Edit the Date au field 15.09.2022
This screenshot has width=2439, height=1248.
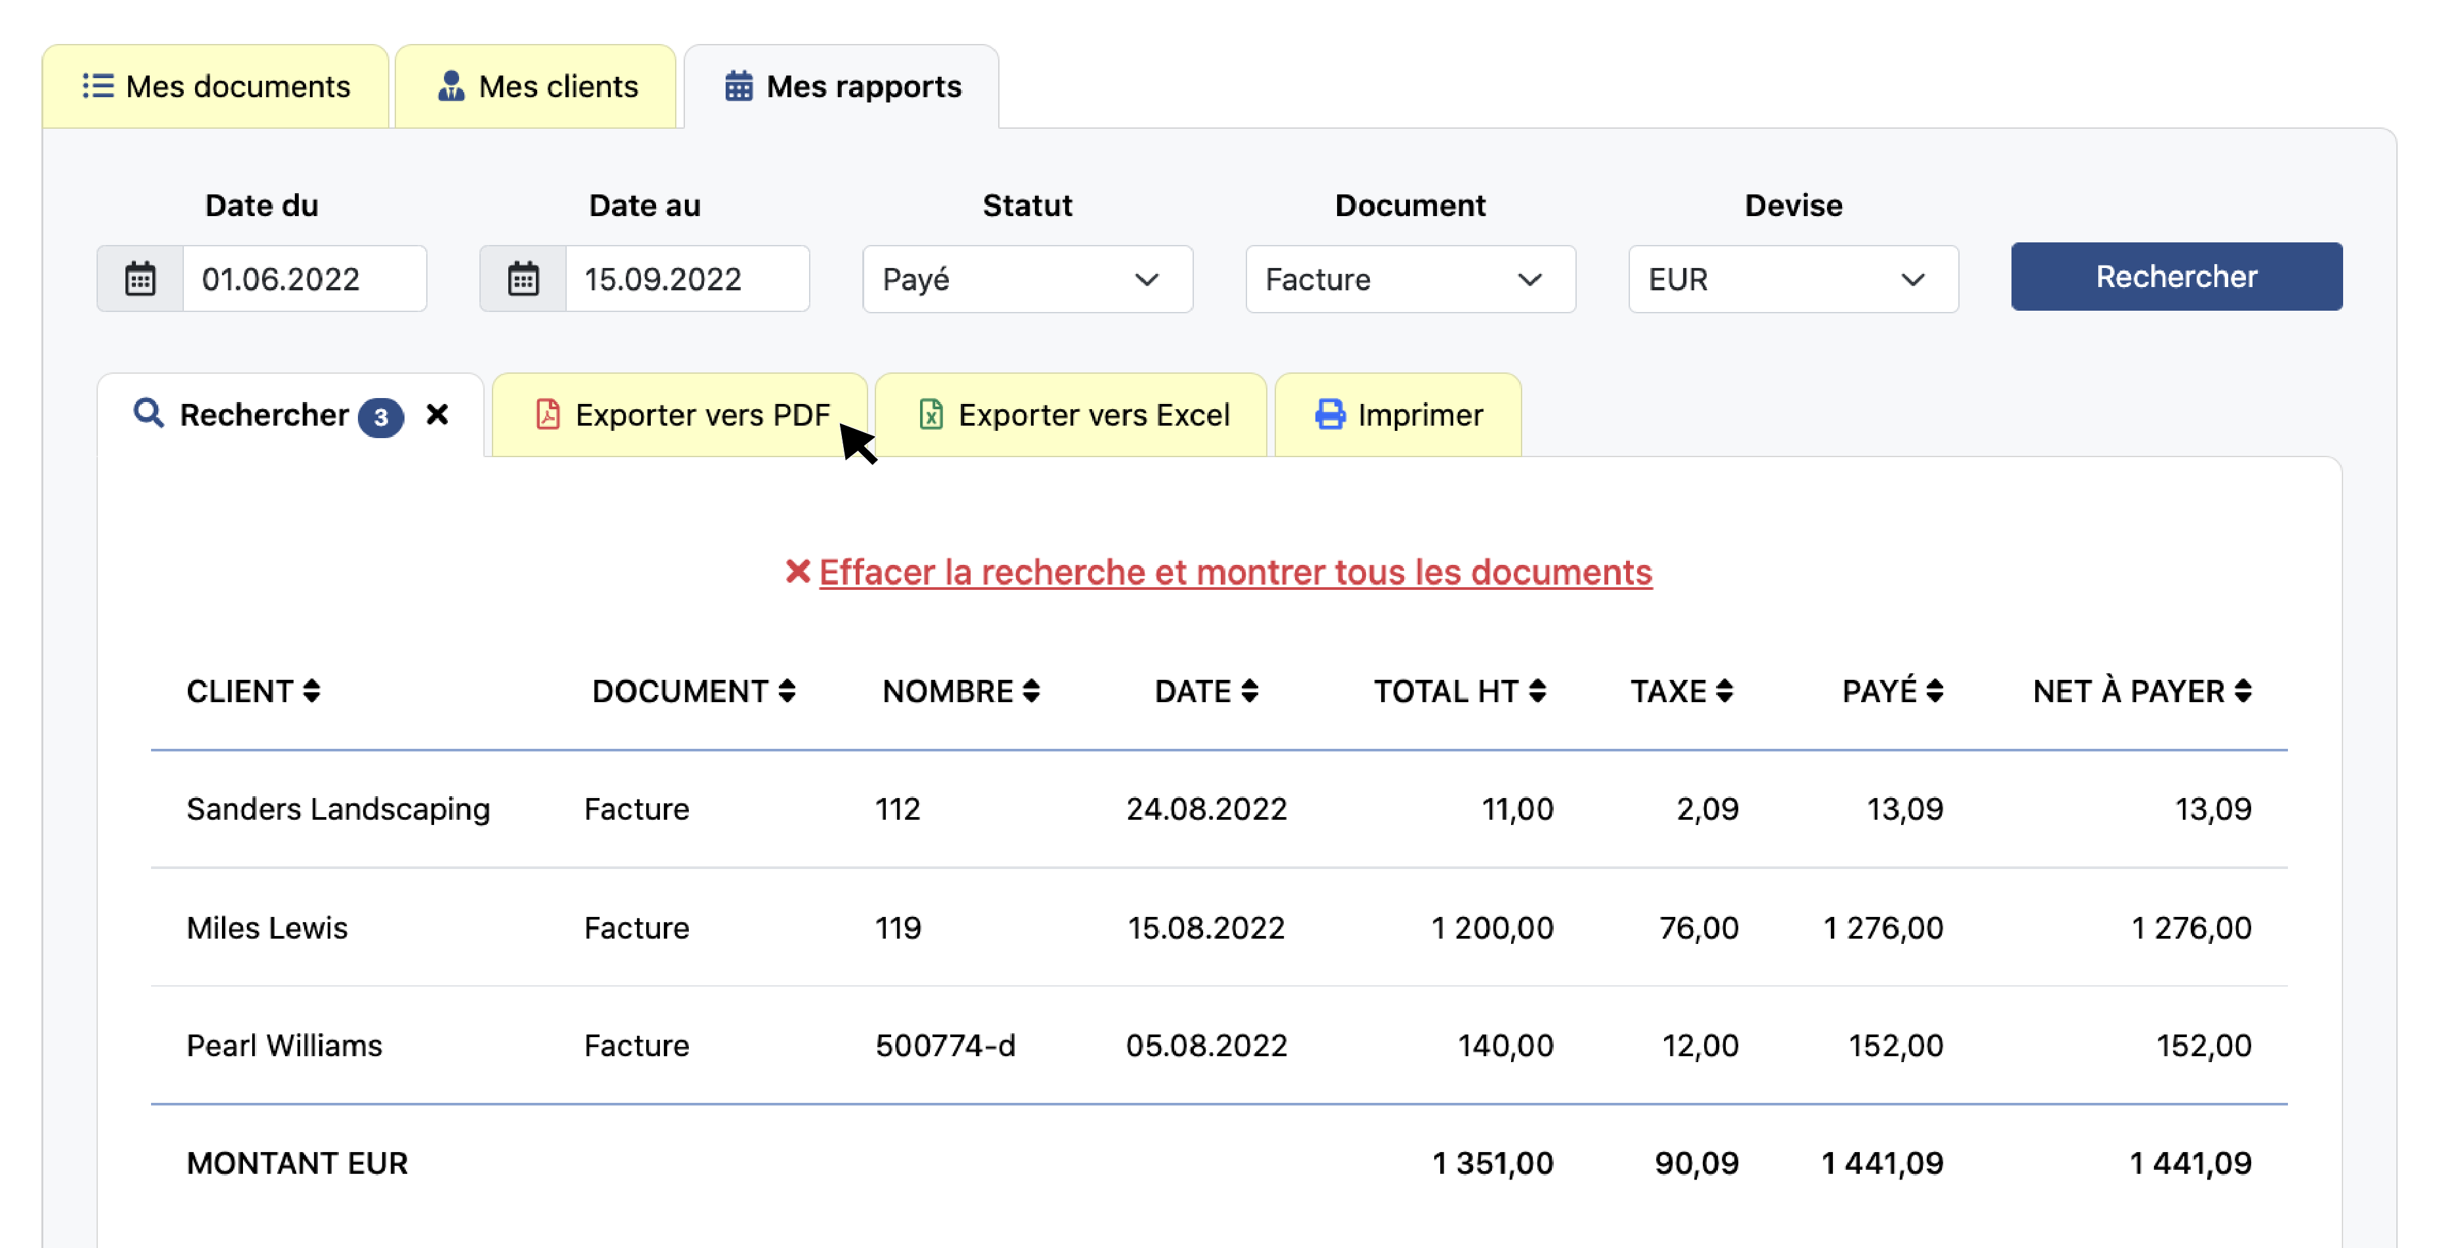click(688, 279)
